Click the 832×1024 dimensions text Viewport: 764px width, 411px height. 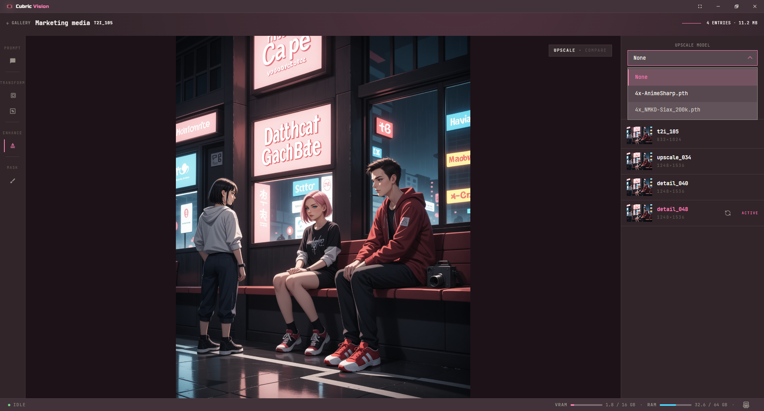click(669, 140)
